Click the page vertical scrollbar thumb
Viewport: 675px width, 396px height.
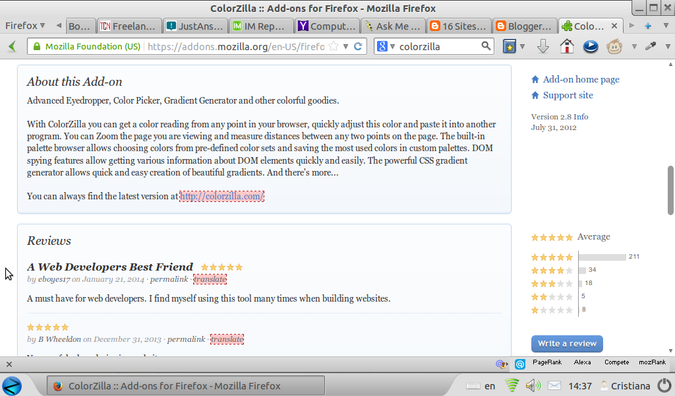[670, 190]
